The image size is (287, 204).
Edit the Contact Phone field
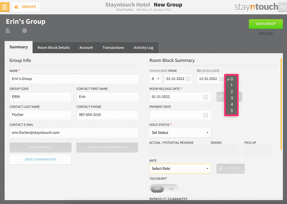pyautogui.click(x=107, y=114)
